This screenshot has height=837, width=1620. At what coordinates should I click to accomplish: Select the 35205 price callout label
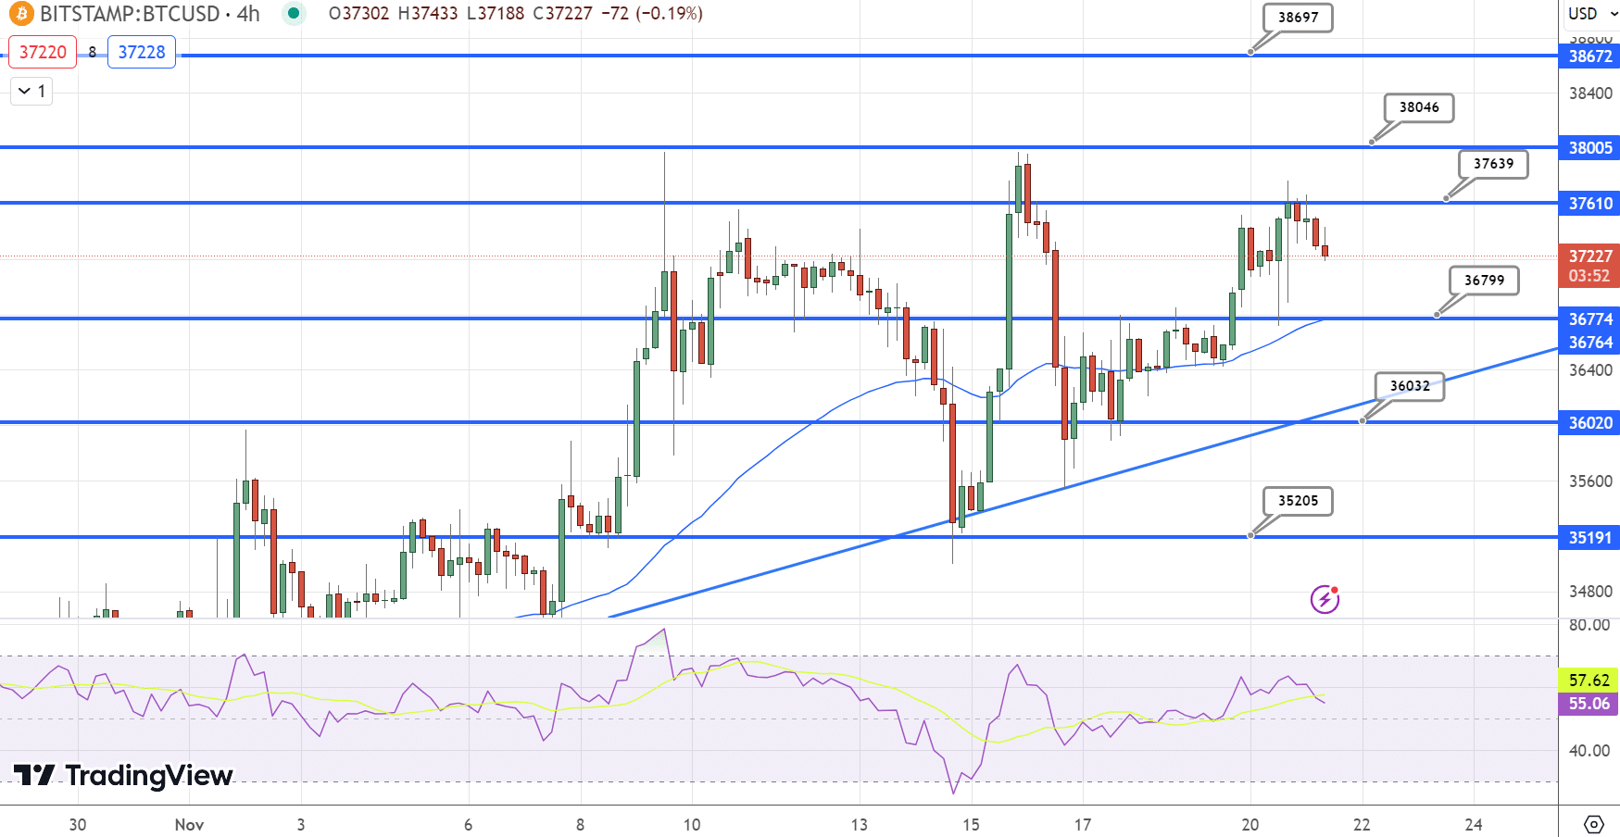click(x=1298, y=501)
